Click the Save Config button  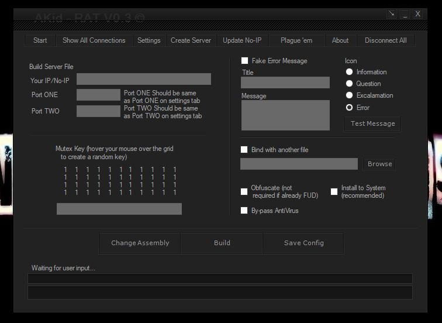tap(303, 243)
